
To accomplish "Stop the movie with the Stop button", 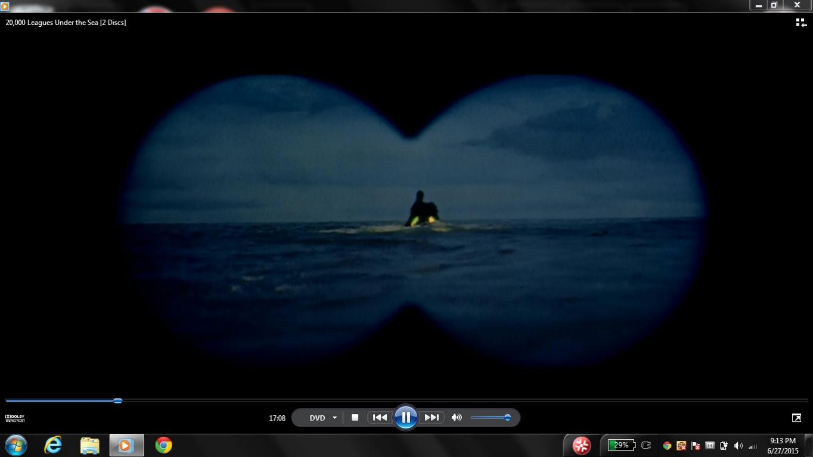I will tap(355, 418).
